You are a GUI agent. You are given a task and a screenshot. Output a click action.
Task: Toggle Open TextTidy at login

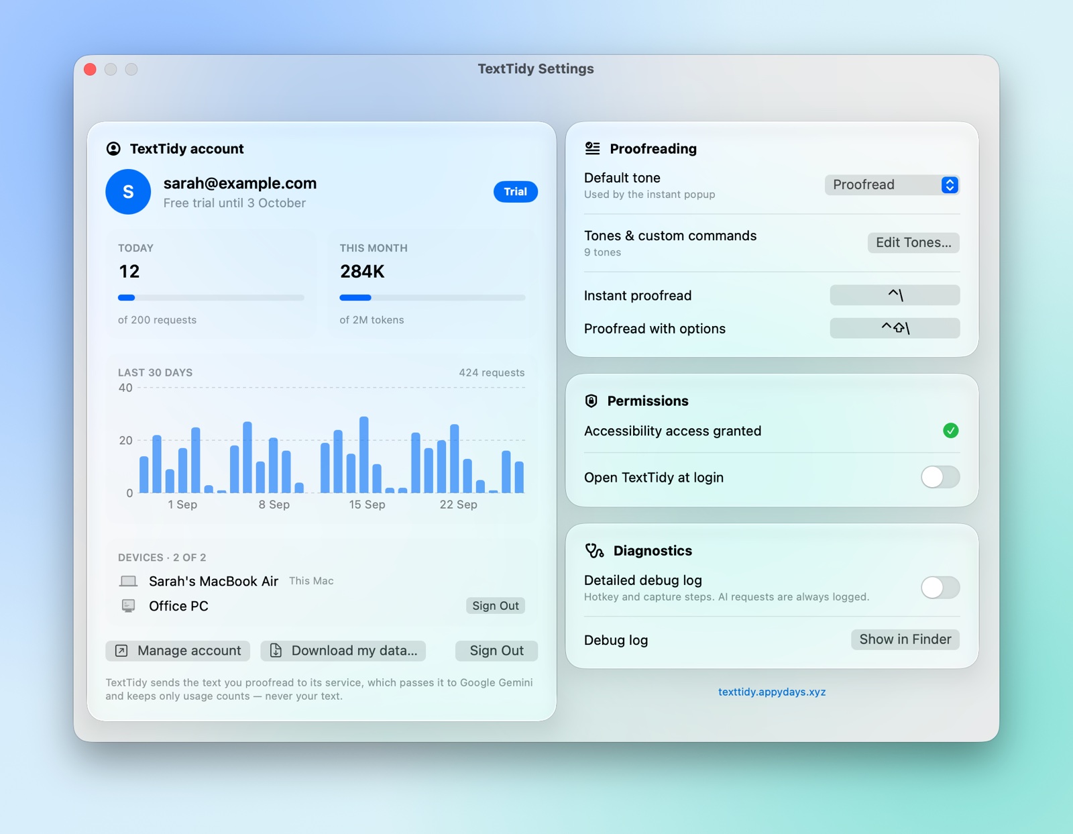coord(940,477)
